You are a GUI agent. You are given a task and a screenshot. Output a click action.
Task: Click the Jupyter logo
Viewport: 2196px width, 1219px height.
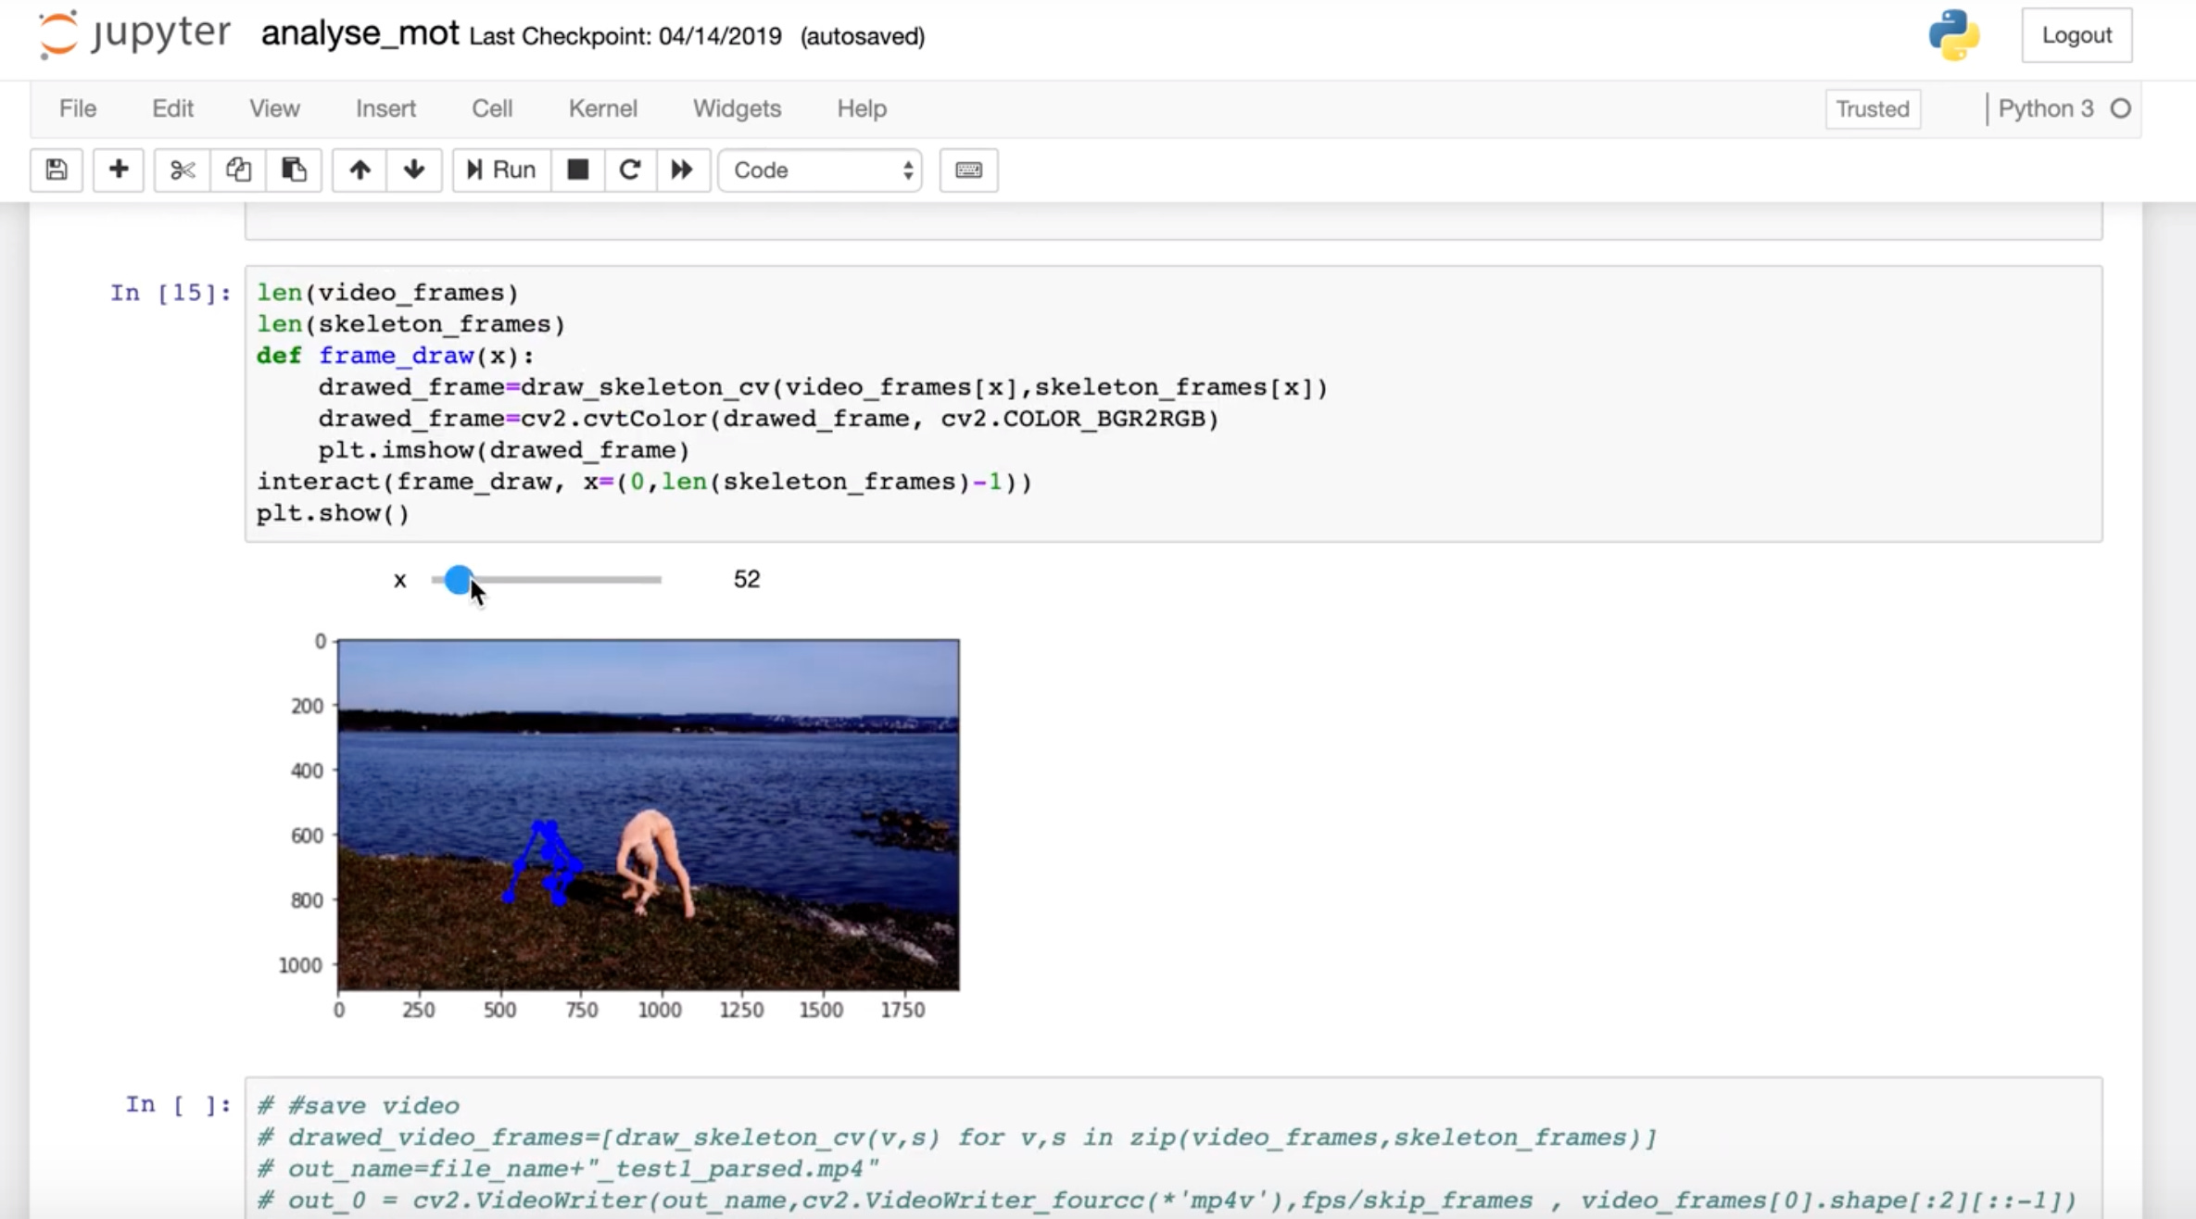[134, 34]
